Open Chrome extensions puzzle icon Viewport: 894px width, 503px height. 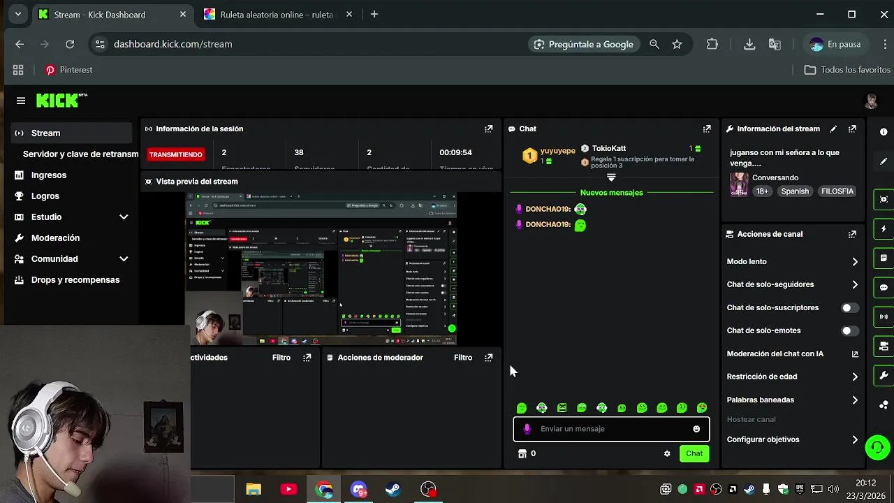pos(712,44)
